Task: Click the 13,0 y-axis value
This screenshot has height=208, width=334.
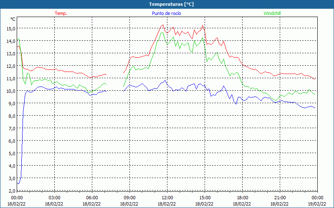Action: tap(11, 54)
